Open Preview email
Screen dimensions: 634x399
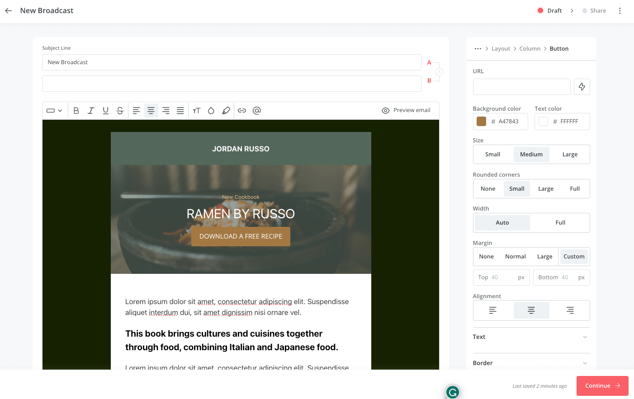click(406, 110)
